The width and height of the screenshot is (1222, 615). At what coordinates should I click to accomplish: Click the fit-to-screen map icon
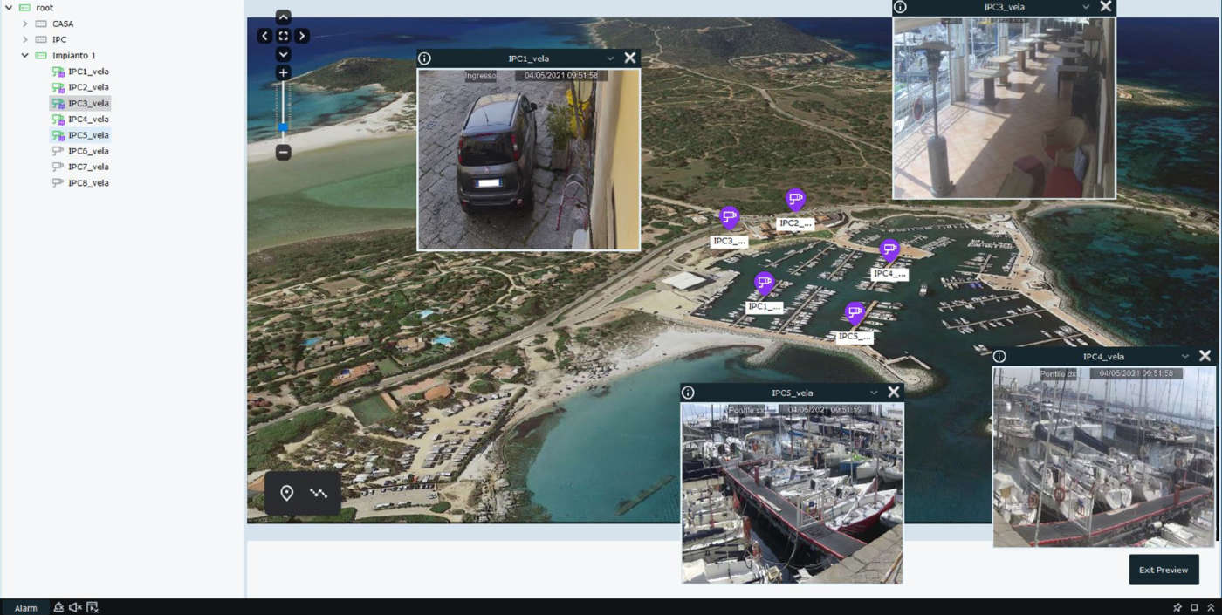tap(283, 36)
